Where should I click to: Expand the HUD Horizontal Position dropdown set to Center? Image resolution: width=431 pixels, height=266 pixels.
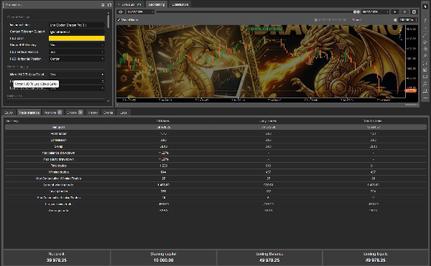click(77, 59)
